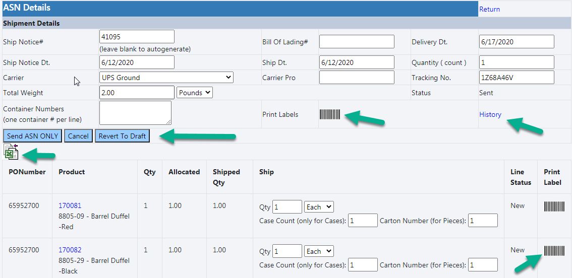Viewport: 572px width, 278px height.
Task: Click the Ship Notice# input field
Action: pyautogui.click(x=137, y=37)
